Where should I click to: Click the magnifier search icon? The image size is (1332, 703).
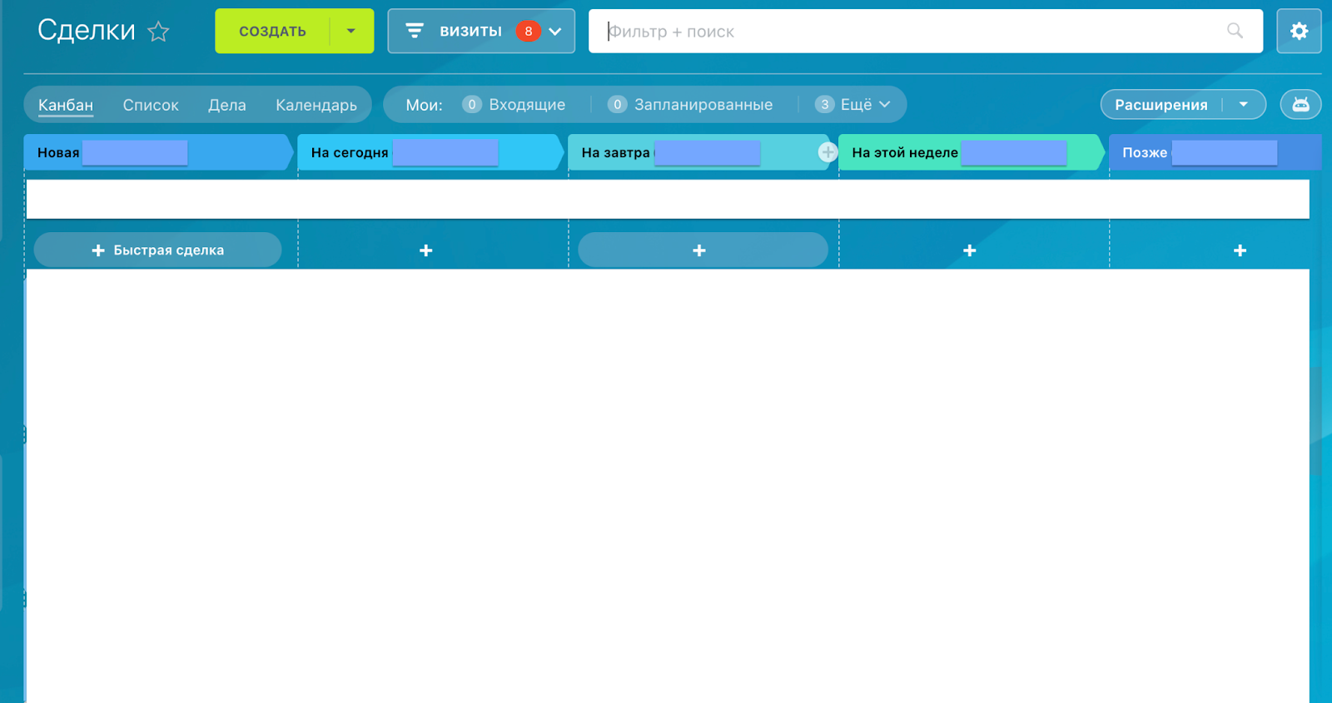[x=1235, y=31]
